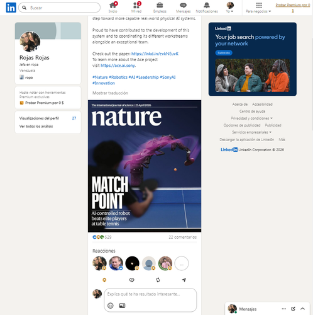
Task: Show more reactions with the ellipsis circle
Action: (x=182, y=263)
